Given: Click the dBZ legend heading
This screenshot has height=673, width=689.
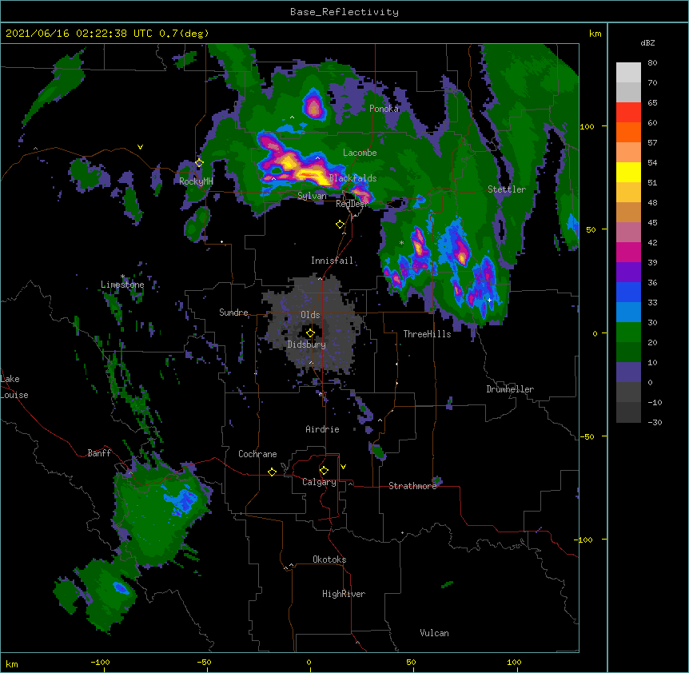Looking at the screenshot, I should pyautogui.click(x=647, y=42).
